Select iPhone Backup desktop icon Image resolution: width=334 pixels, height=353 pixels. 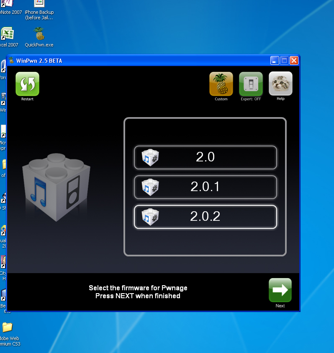39,10
